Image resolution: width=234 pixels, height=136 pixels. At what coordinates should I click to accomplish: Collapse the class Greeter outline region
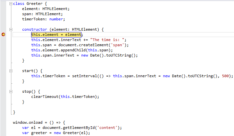(x=11, y=4)
